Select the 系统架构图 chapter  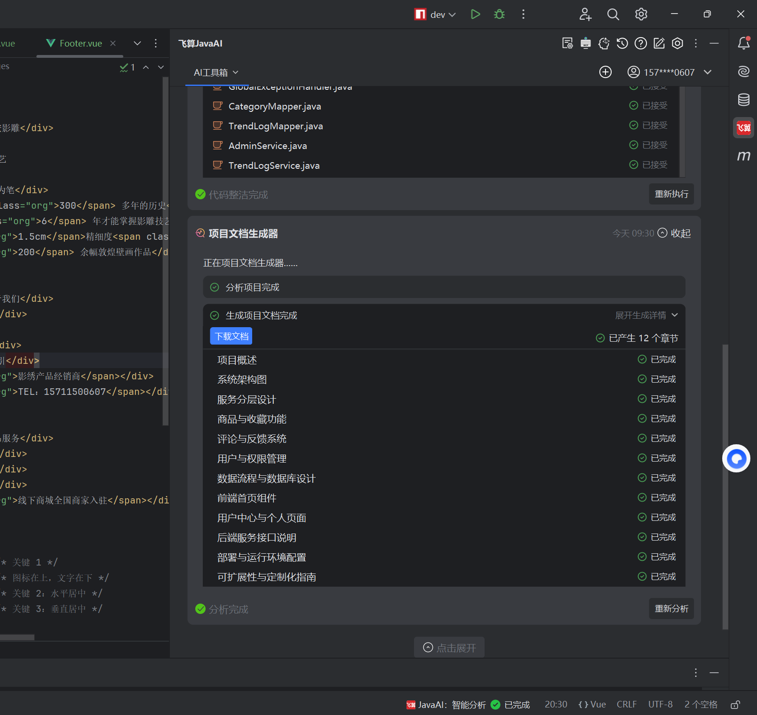pyautogui.click(x=242, y=379)
